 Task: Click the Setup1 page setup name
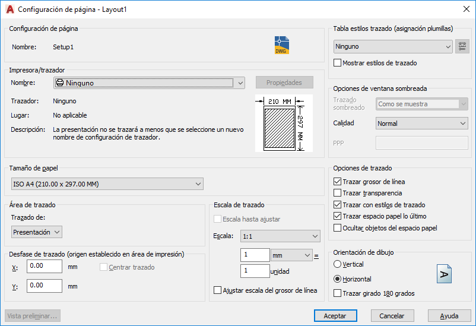63,47
